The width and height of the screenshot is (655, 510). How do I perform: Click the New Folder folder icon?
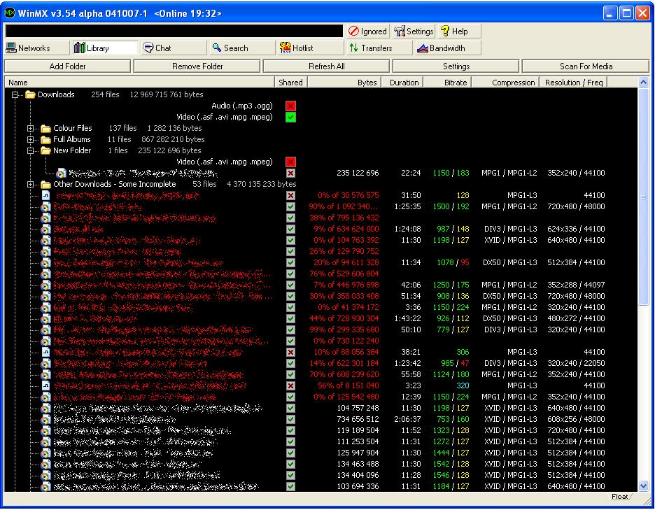coord(45,151)
